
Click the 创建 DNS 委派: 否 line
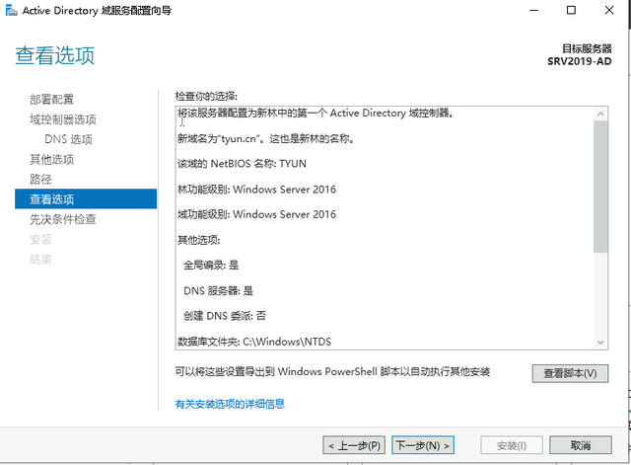(225, 316)
